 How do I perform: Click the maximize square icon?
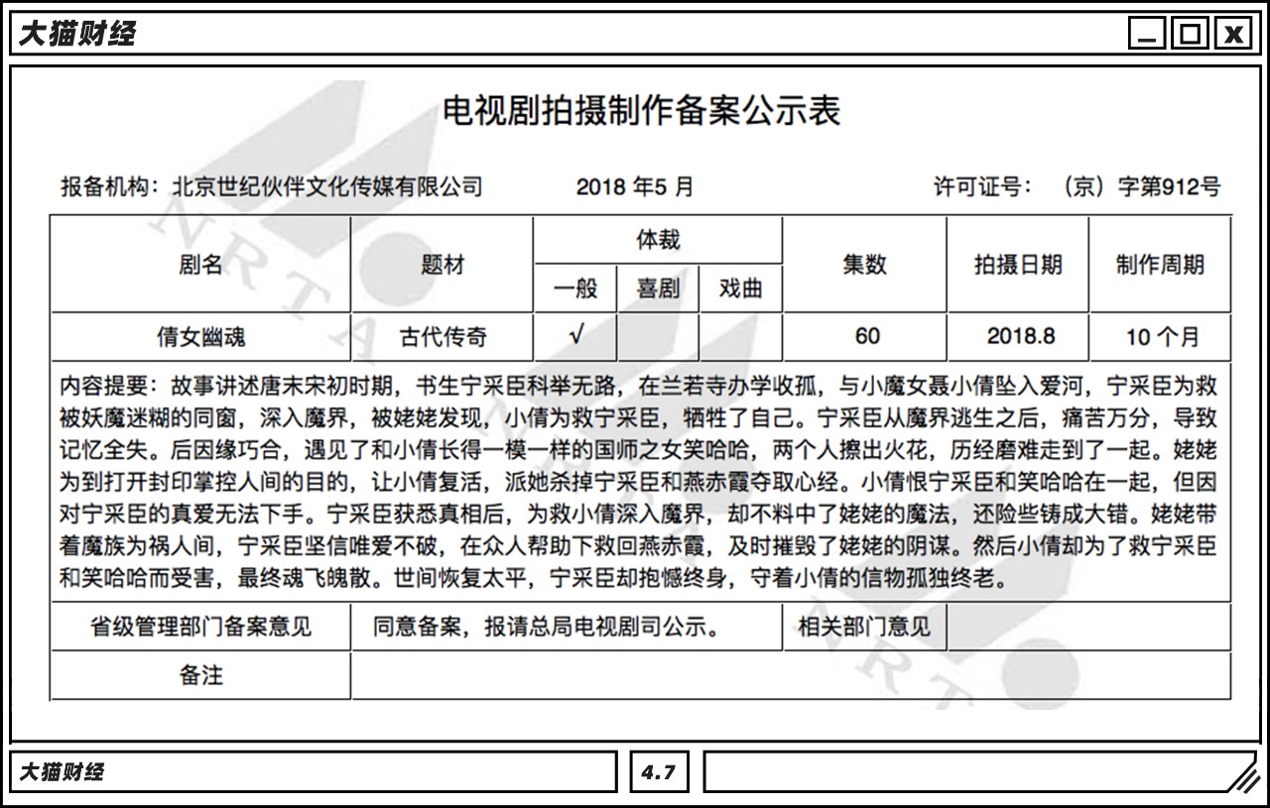point(1190,35)
